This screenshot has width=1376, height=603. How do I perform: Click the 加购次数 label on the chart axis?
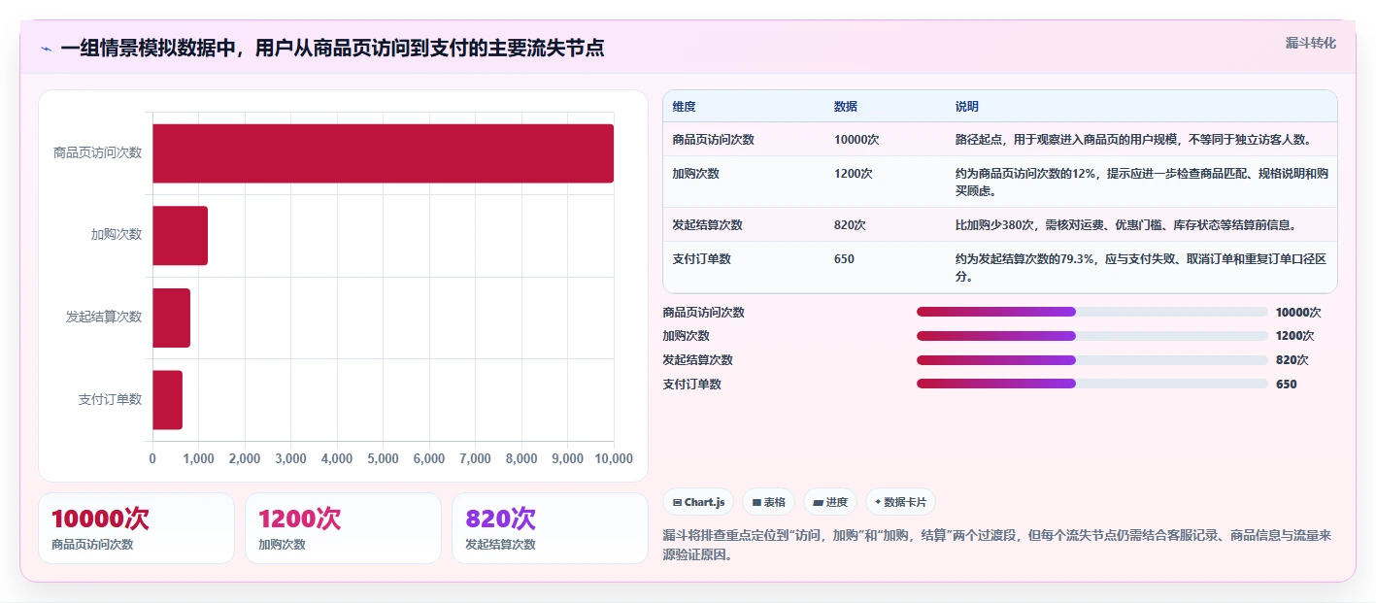click(117, 234)
